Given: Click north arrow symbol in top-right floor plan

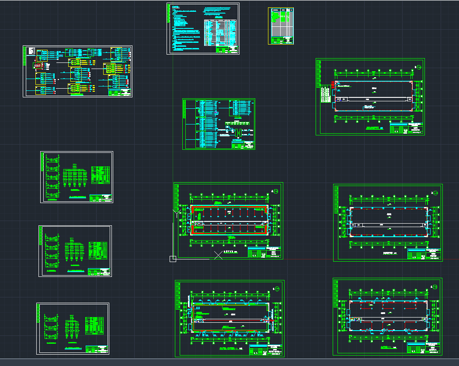Looking at the screenshot, I should pyautogui.click(x=418, y=67).
